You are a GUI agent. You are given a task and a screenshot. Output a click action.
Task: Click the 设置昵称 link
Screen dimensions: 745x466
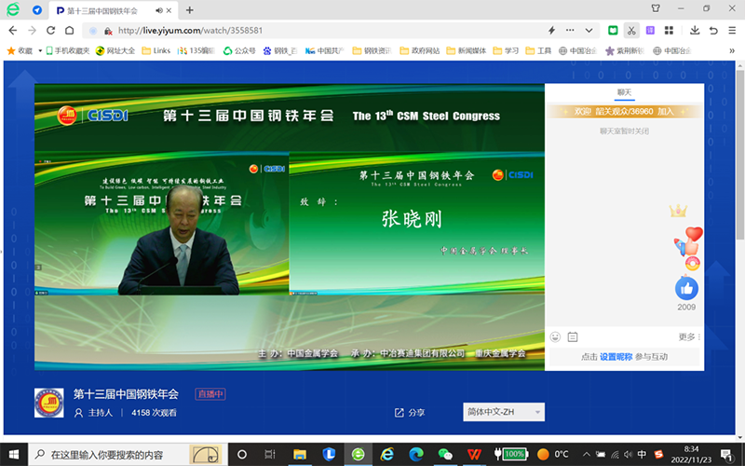615,357
